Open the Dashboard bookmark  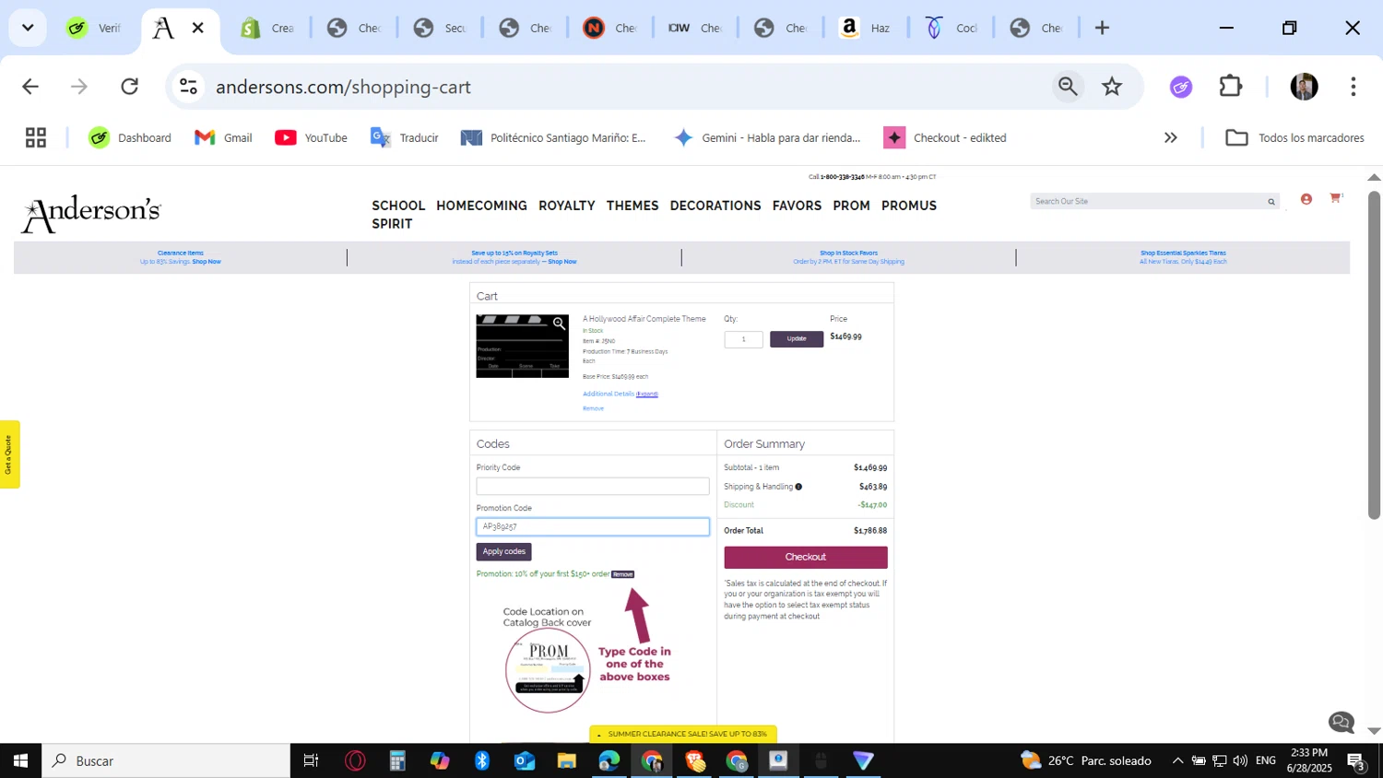pos(130,137)
